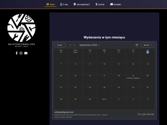The height and width of the screenshot is (125, 167).
Task: Open the 8:30am Testow event
Action: coord(133,78)
